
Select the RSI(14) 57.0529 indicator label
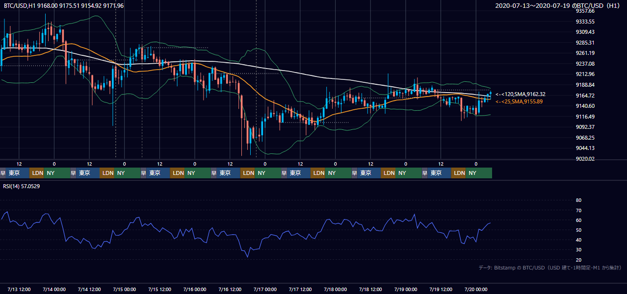pos(21,186)
